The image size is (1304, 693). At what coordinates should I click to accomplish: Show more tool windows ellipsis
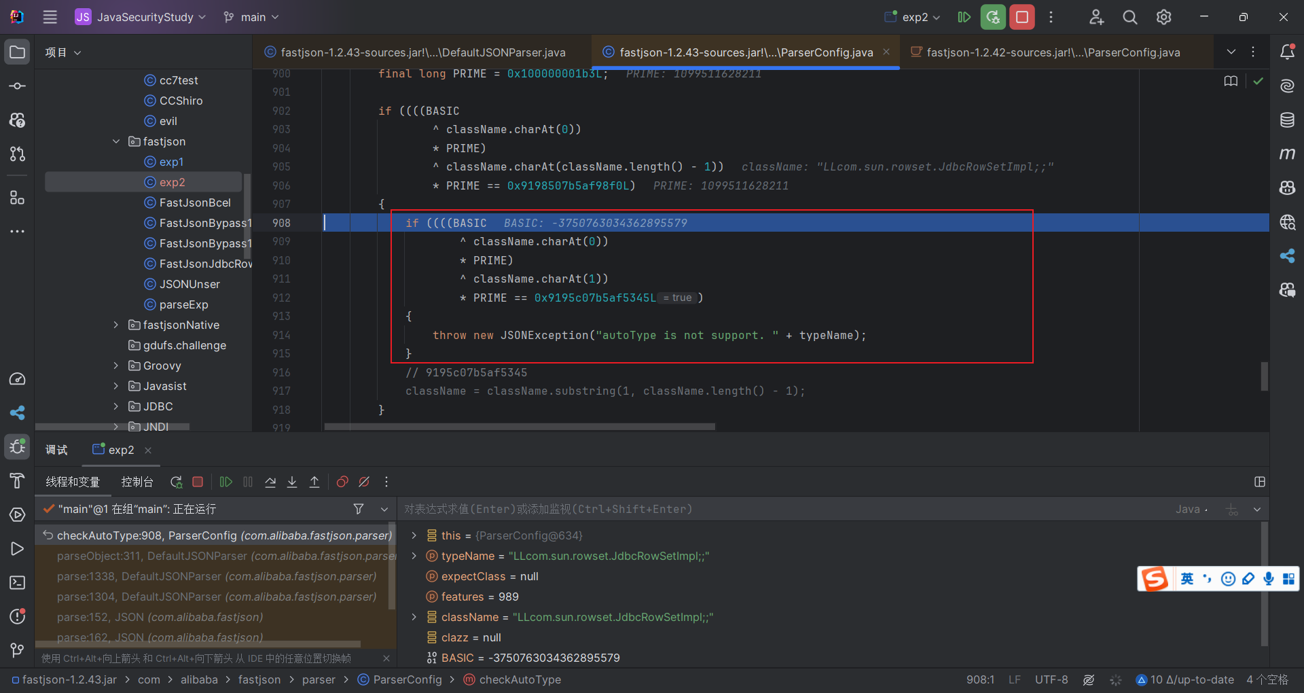point(18,232)
